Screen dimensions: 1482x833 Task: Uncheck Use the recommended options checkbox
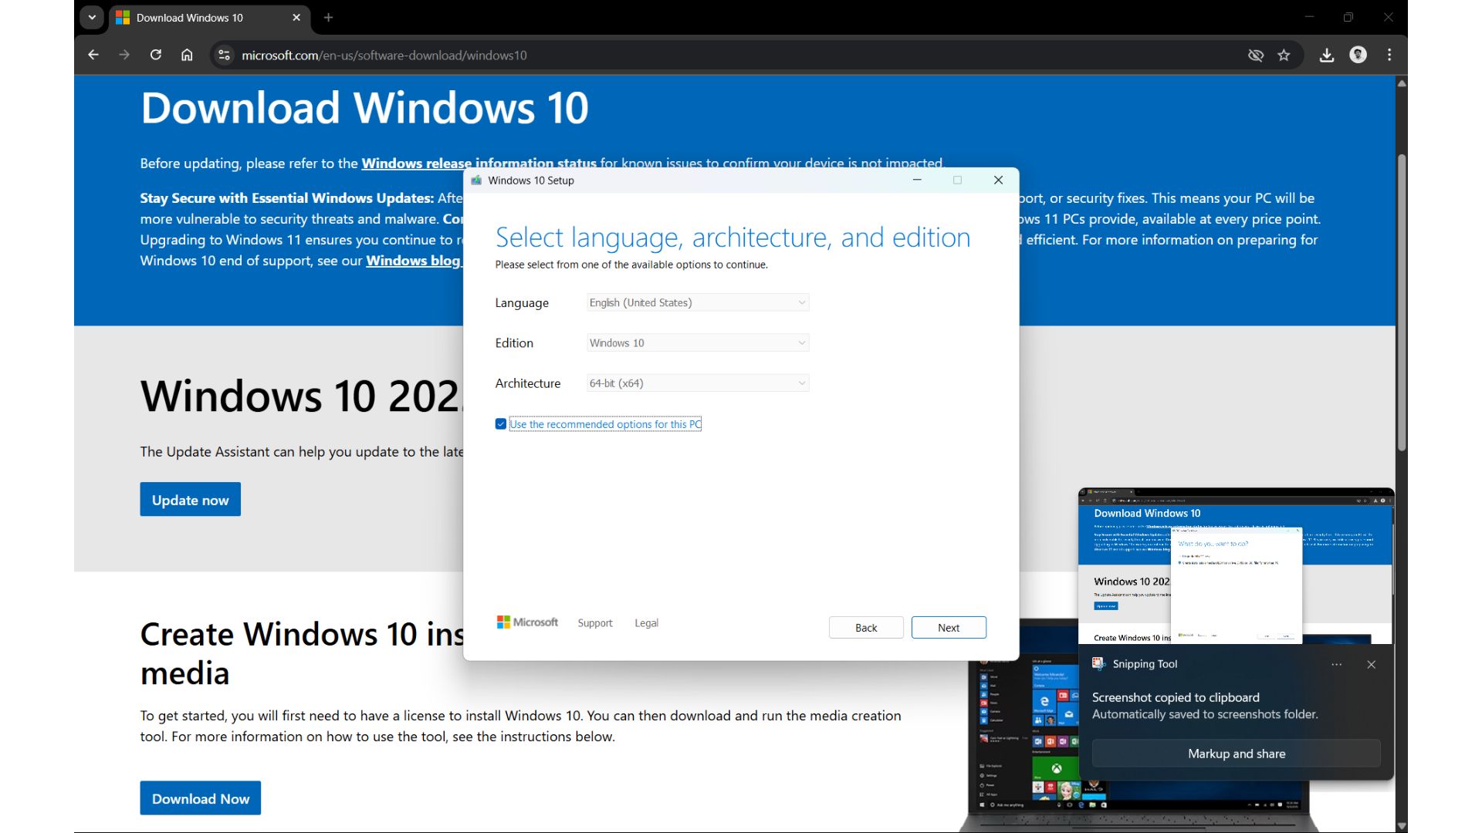click(501, 424)
